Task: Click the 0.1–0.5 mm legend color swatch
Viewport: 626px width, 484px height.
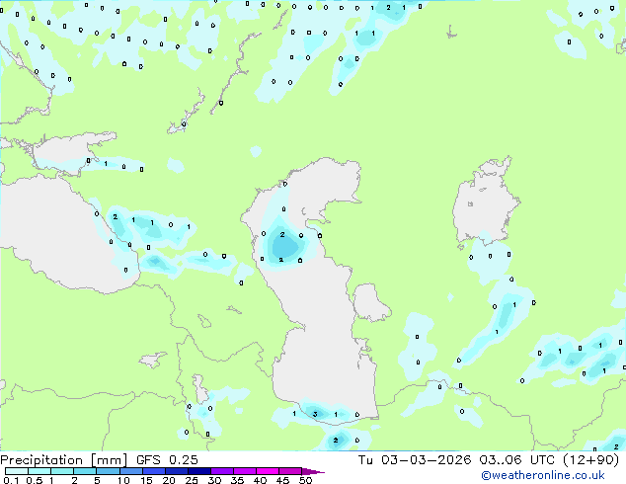Action: click(x=17, y=471)
